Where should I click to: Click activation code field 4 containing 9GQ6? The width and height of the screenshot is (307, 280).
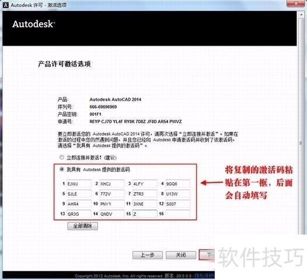[x=177, y=184]
